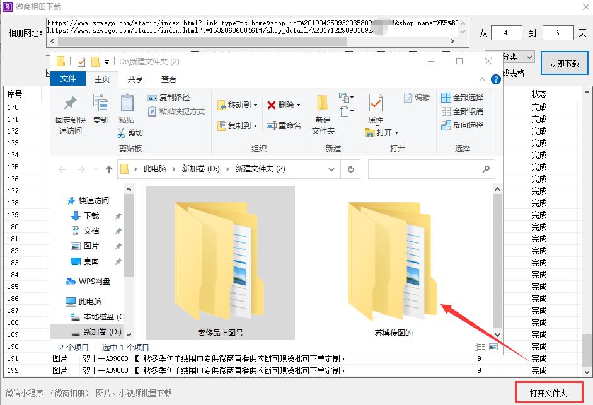Viewport: 593px width, 405px height.
Task: Open the blue help question-mark icon
Action: pyautogui.click(x=496, y=79)
